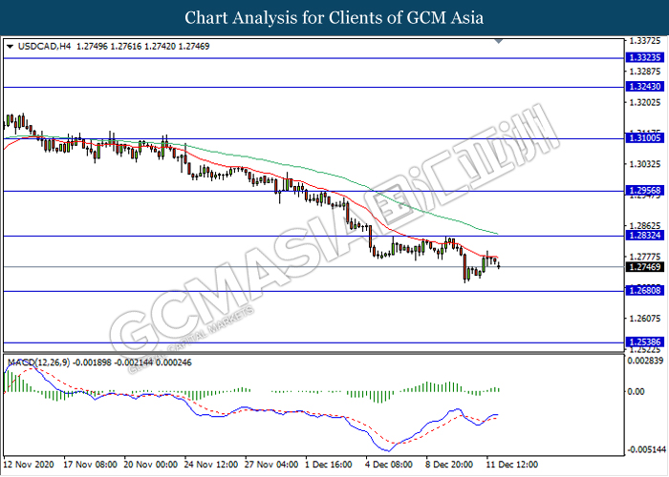
Task: Select the 1.26808 price level label
Action: click(x=645, y=291)
